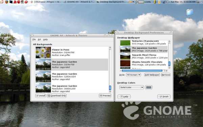Viewport: 203px width, 127px height.
Task: Select Ubuntu Smooth Chocolate wallpaper
Action: (144, 63)
